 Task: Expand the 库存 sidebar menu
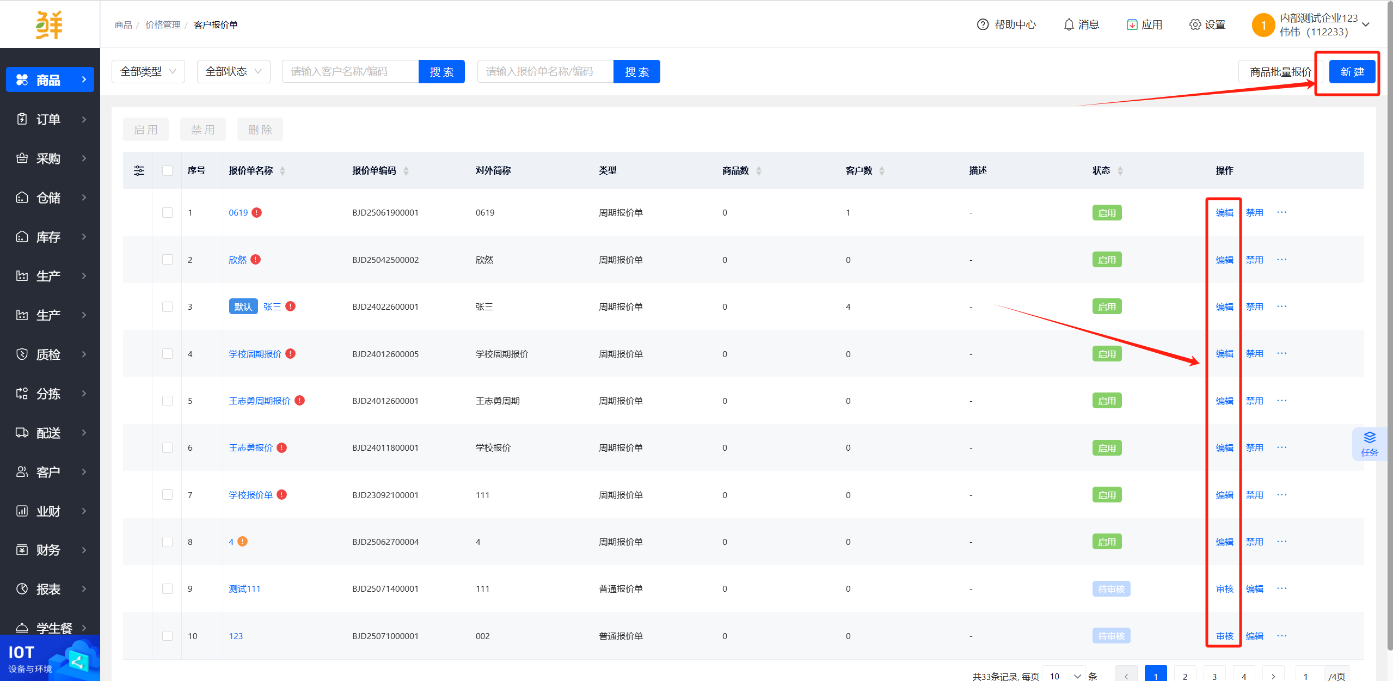pyautogui.click(x=83, y=237)
